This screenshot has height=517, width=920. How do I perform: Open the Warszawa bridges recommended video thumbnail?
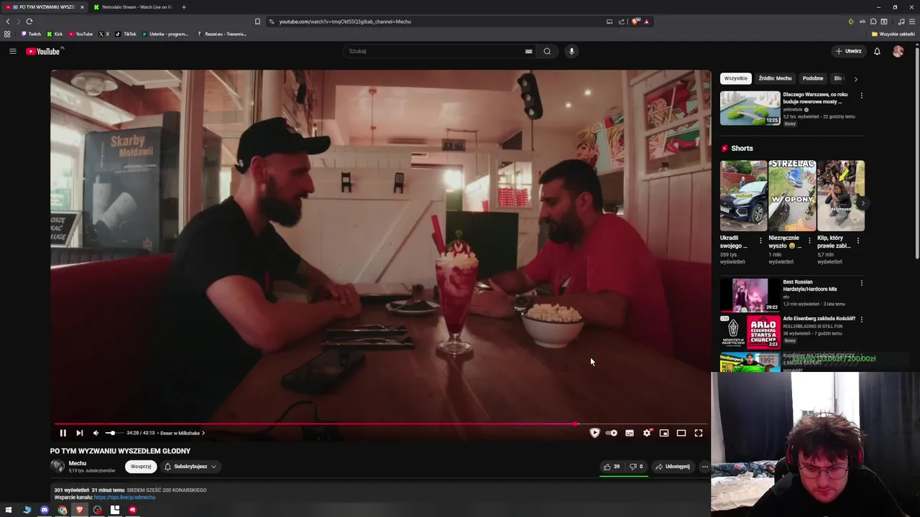click(x=750, y=108)
